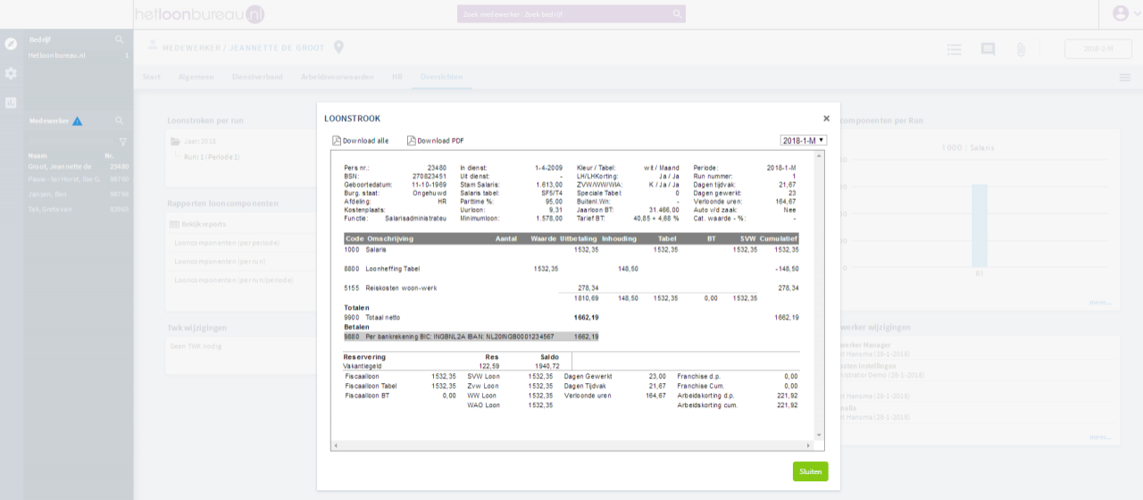Open the 2018-1-M period dropdown
Viewport: 1143px width, 500px height.
pyautogui.click(x=803, y=141)
